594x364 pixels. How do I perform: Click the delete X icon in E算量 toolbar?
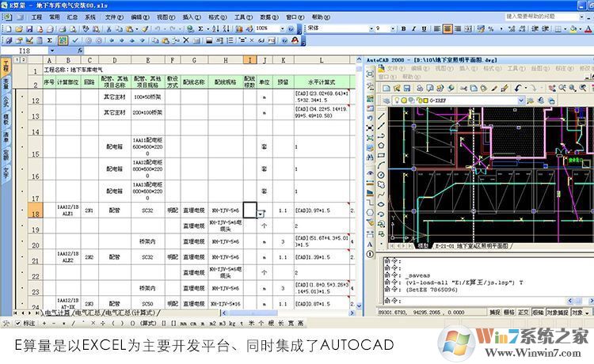tap(185, 40)
